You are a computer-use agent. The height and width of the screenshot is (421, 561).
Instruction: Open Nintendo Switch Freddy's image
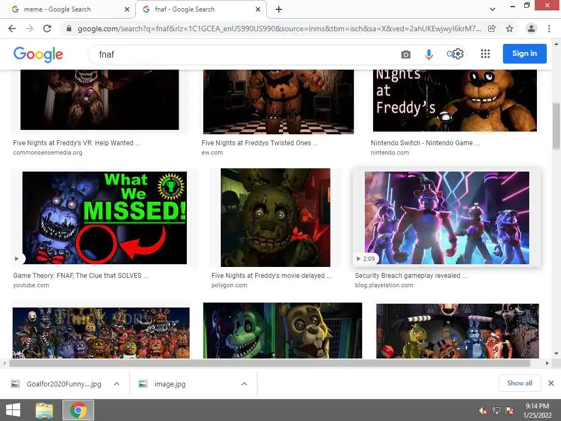[x=455, y=100]
